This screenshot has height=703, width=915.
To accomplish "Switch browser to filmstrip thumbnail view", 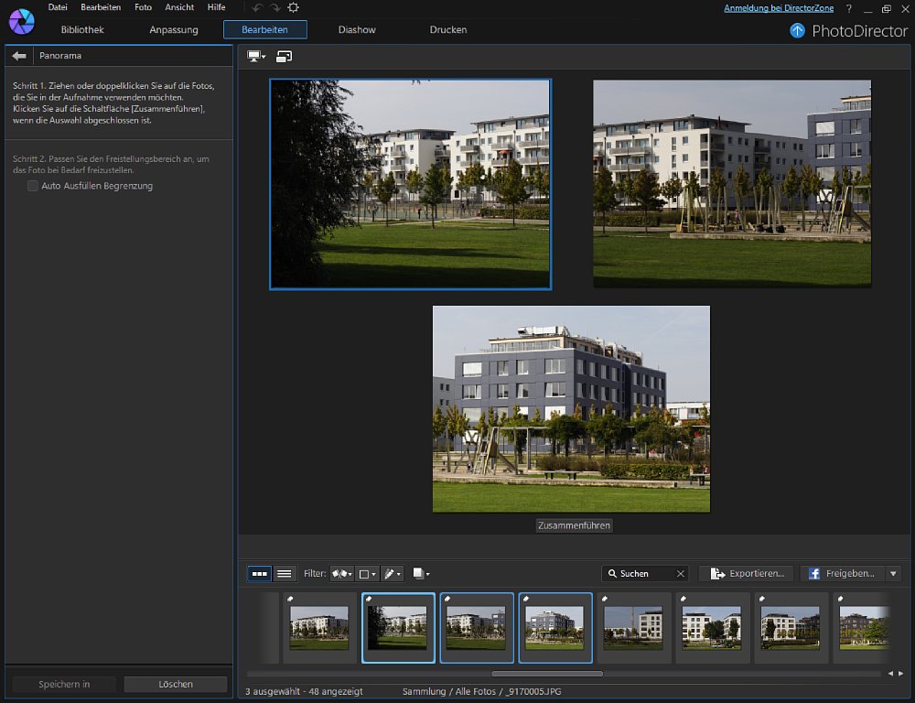I will (259, 573).
